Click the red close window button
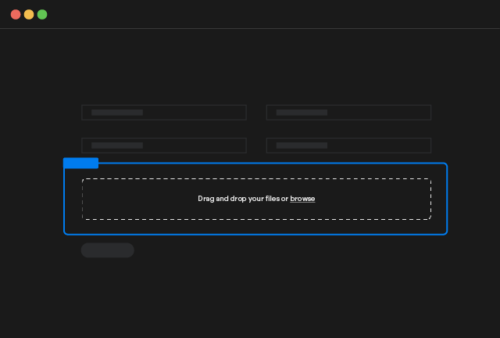Viewport: 500px width, 338px height. (x=16, y=14)
